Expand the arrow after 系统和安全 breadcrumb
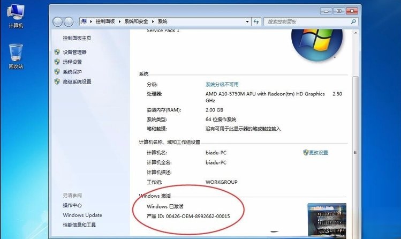This screenshot has width=401, height=239. [153, 21]
